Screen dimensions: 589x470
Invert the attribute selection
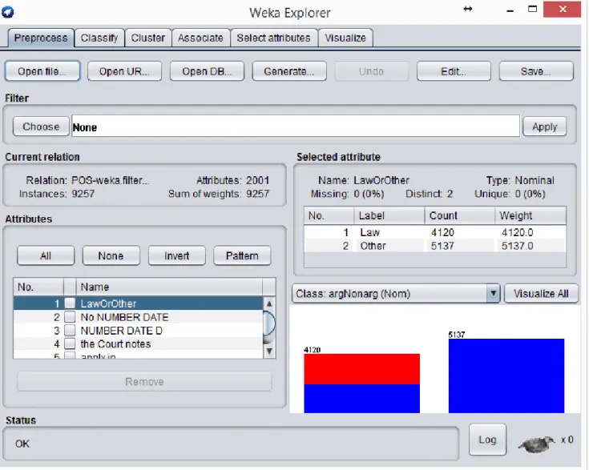coord(177,255)
